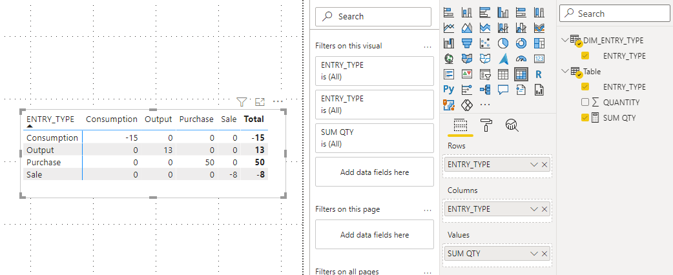The image size is (673, 275).
Task: Select the KPI visual
Action: click(467, 74)
